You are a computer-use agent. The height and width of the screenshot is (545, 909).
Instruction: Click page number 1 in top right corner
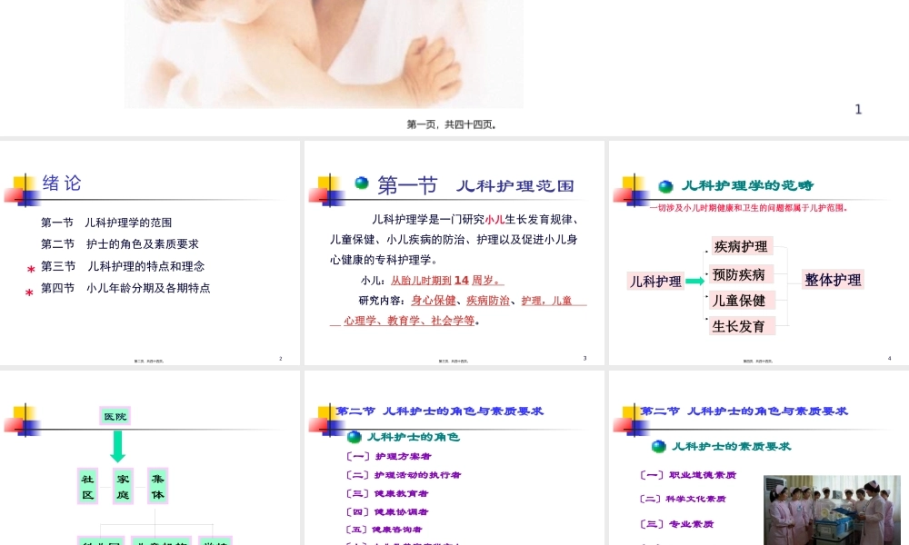[x=858, y=108]
